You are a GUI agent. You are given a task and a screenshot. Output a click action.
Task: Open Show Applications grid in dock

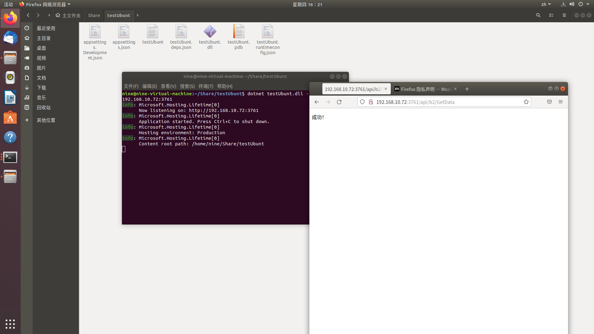(x=10, y=324)
